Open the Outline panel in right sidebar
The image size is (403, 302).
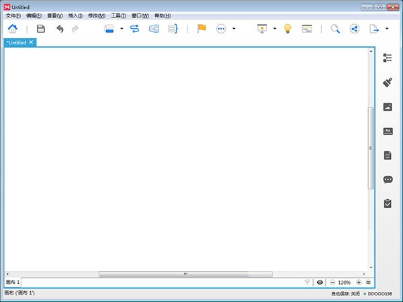tap(388, 58)
